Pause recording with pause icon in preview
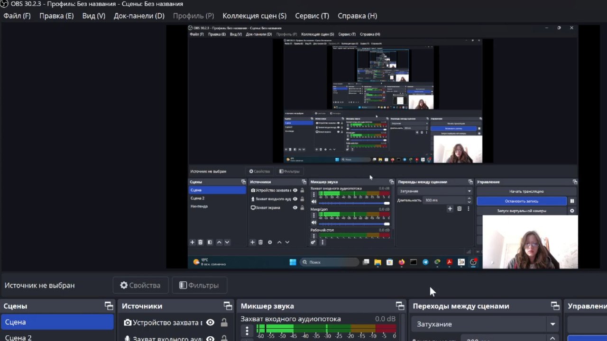This screenshot has width=607, height=341. tap(572, 201)
